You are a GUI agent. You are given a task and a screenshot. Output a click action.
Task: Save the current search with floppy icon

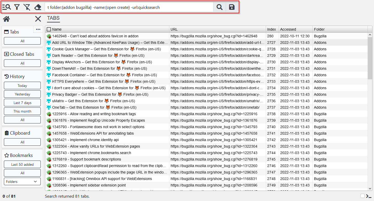[232, 7]
